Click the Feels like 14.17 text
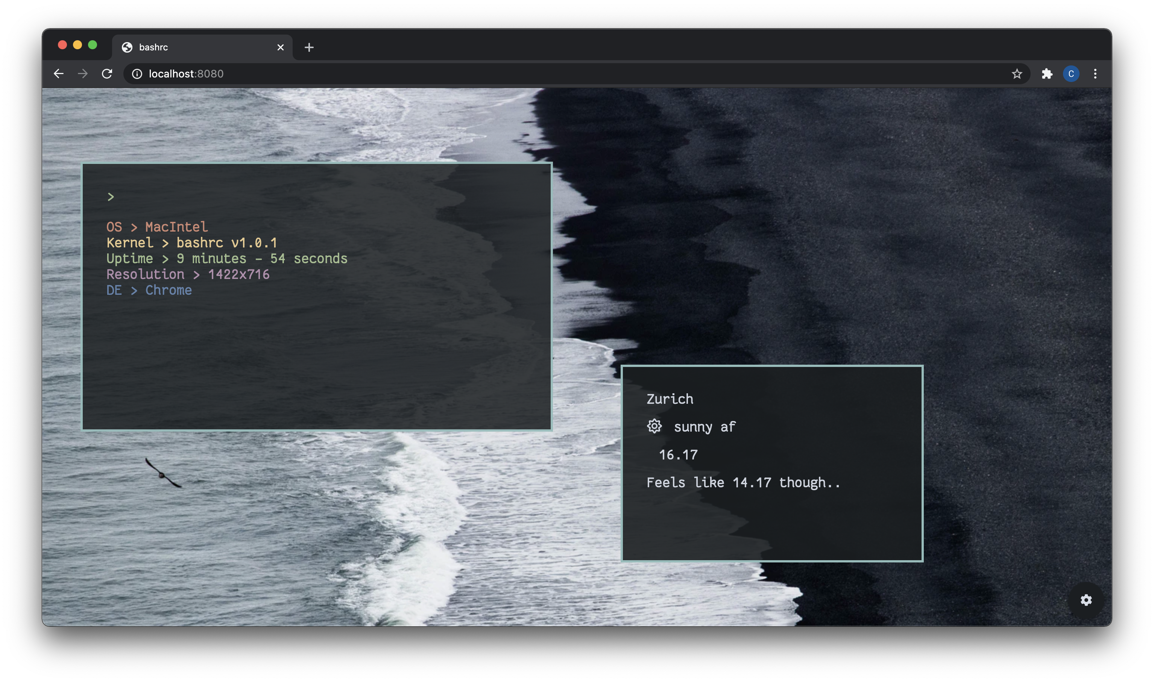Image resolution: width=1154 pixels, height=682 pixels. pyautogui.click(x=743, y=482)
